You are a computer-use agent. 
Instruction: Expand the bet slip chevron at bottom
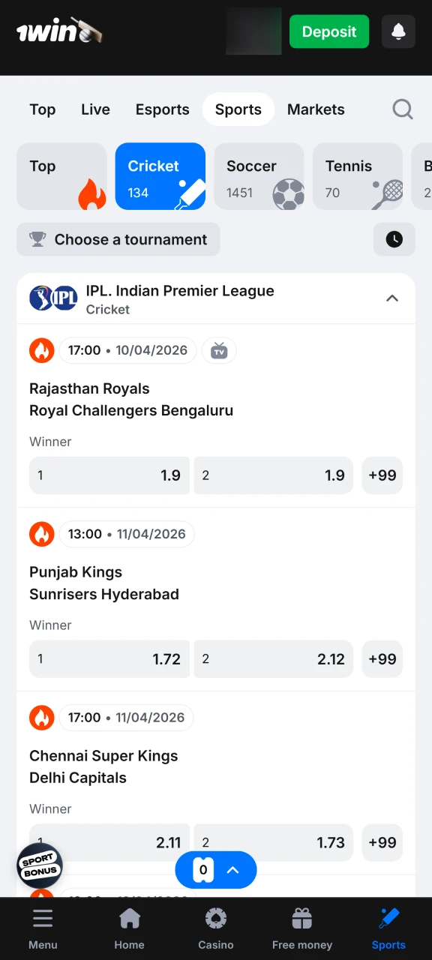pos(233,870)
